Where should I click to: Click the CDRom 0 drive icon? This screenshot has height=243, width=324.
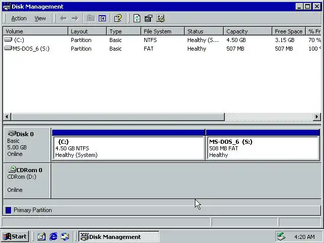point(12,169)
